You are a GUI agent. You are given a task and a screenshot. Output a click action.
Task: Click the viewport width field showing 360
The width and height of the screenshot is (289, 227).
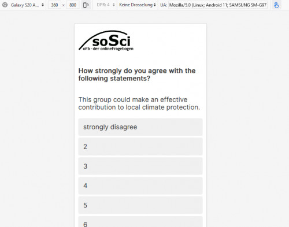54,5
